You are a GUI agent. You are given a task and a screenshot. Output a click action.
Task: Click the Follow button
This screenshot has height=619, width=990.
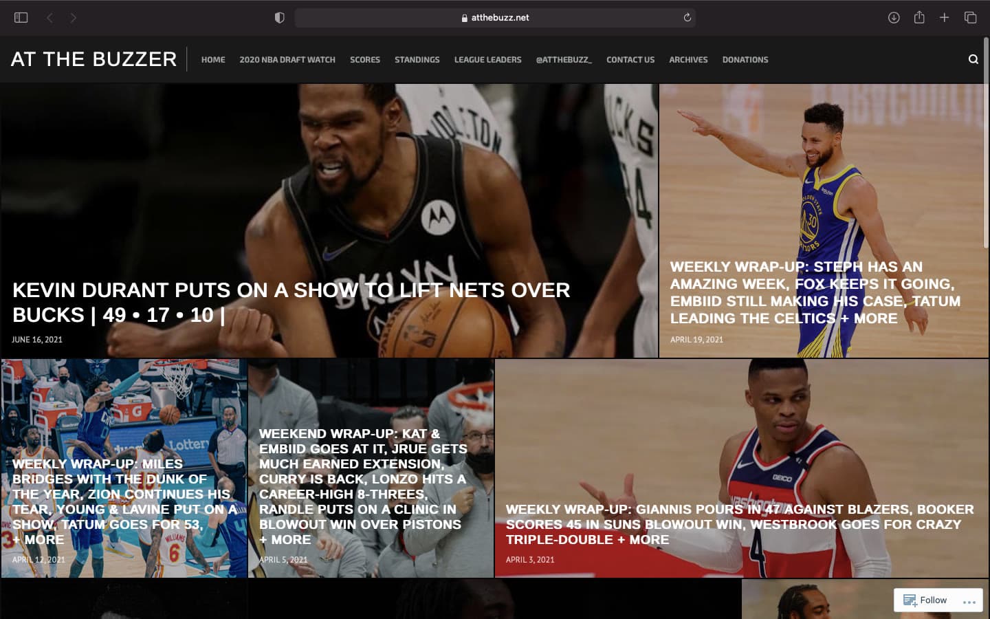(925, 600)
